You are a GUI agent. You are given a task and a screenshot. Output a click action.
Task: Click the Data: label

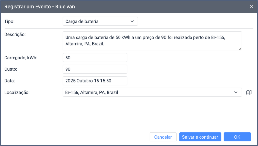pos(10,81)
